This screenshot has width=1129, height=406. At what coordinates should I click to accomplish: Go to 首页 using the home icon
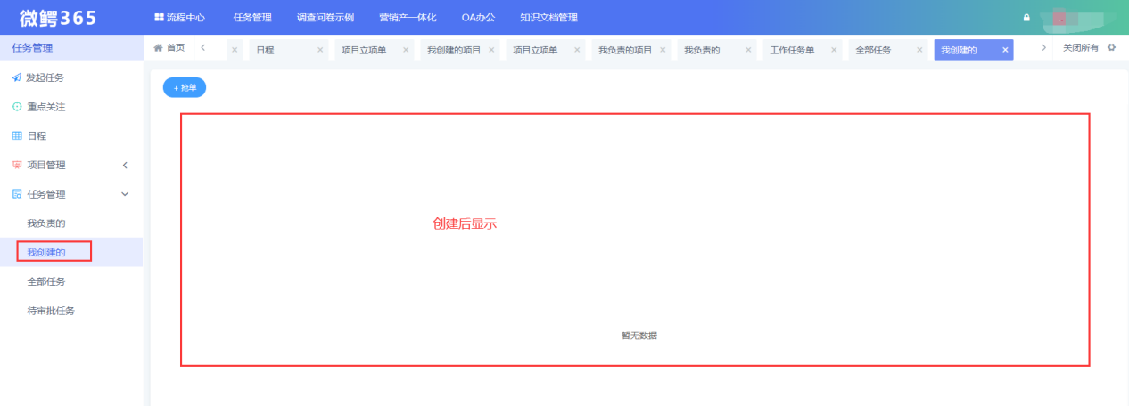coord(159,48)
